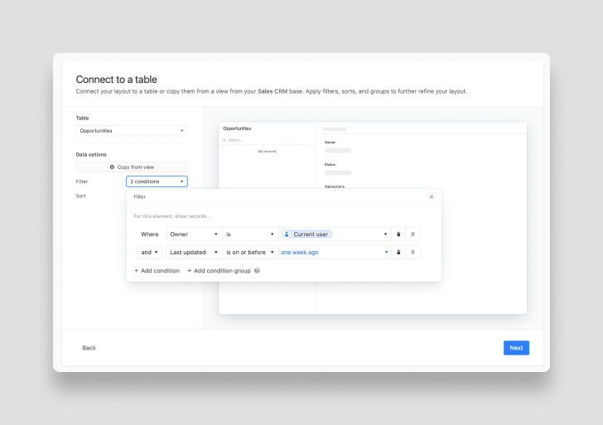Open the 'and' conjunction dropdown
The image size is (603, 425).
[149, 253]
